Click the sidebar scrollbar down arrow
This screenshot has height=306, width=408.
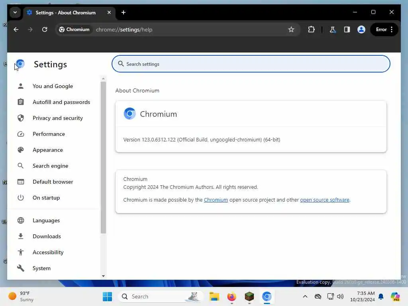(x=103, y=276)
